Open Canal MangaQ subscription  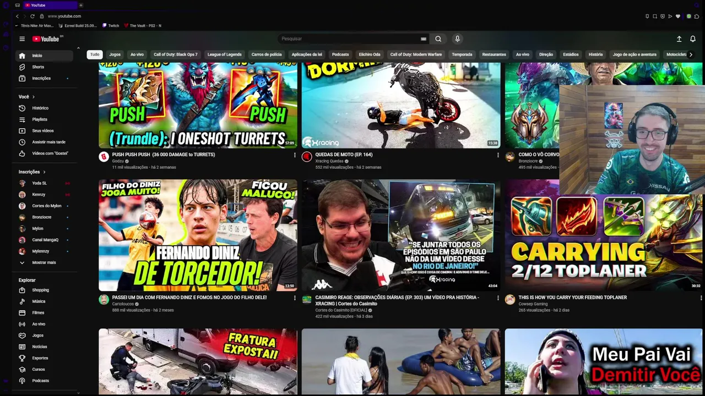click(x=44, y=240)
